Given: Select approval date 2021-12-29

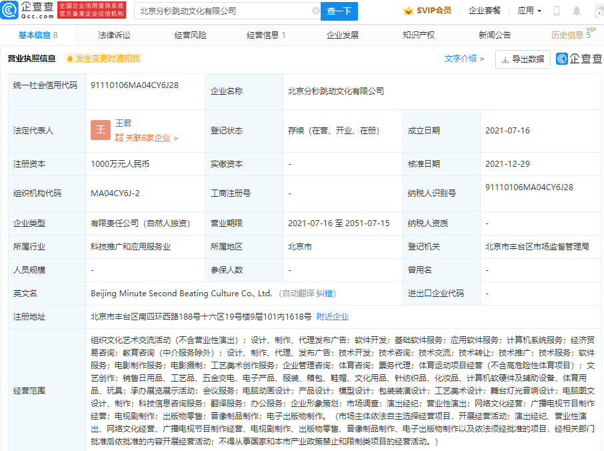Looking at the screenshot, I should tap(507, 164).
